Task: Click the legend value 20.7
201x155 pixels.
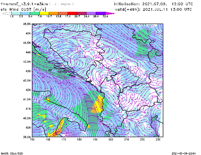Action: click(77, 16)
